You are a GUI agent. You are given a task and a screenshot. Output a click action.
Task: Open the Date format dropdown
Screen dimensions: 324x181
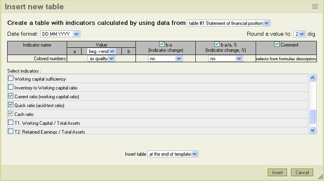pos(60,34)
